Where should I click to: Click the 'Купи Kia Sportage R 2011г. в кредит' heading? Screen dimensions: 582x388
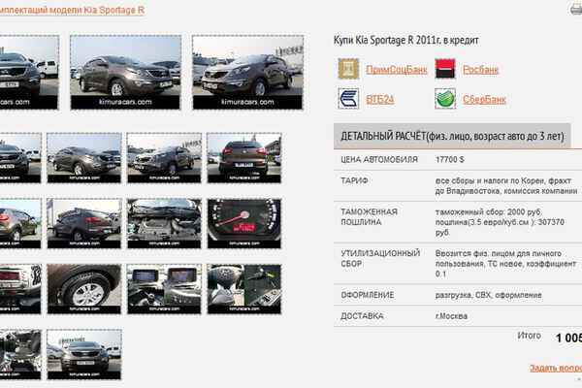[x=406, y=40]
